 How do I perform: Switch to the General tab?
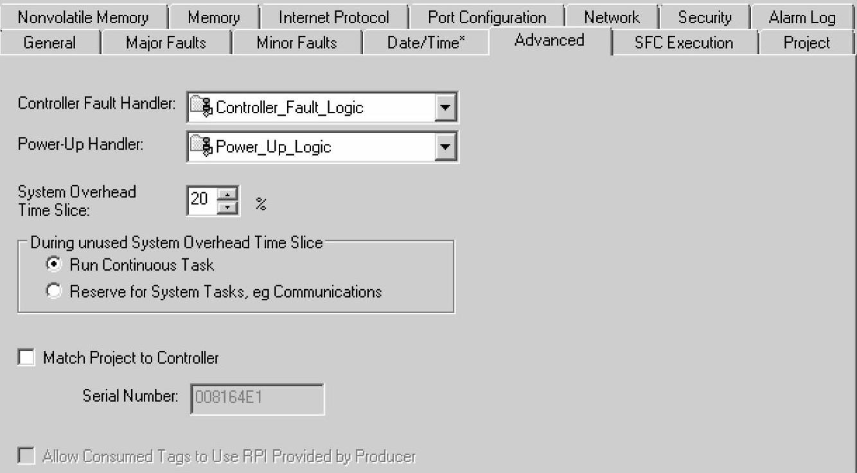point(49,43)
